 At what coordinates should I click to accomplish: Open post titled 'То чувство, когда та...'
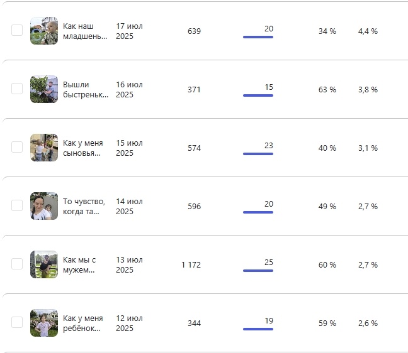(x=85, y=207)
